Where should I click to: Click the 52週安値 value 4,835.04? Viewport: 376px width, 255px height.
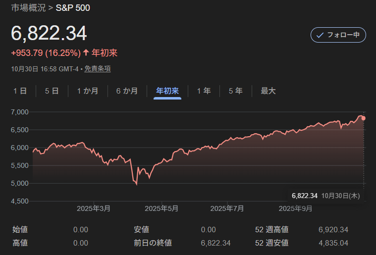pos(334,243)
